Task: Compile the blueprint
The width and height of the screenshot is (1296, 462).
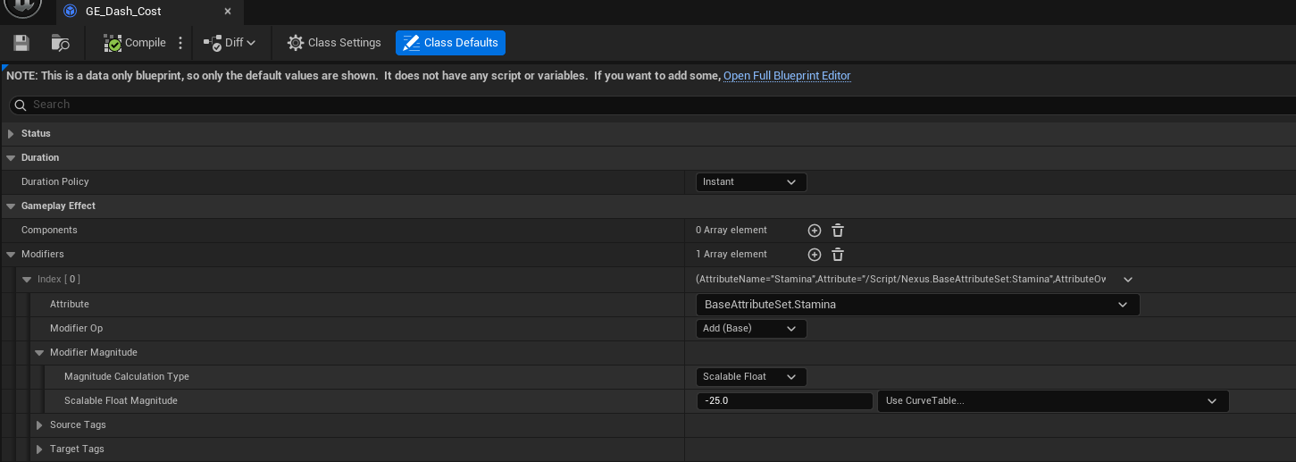Action: point(135,43)
